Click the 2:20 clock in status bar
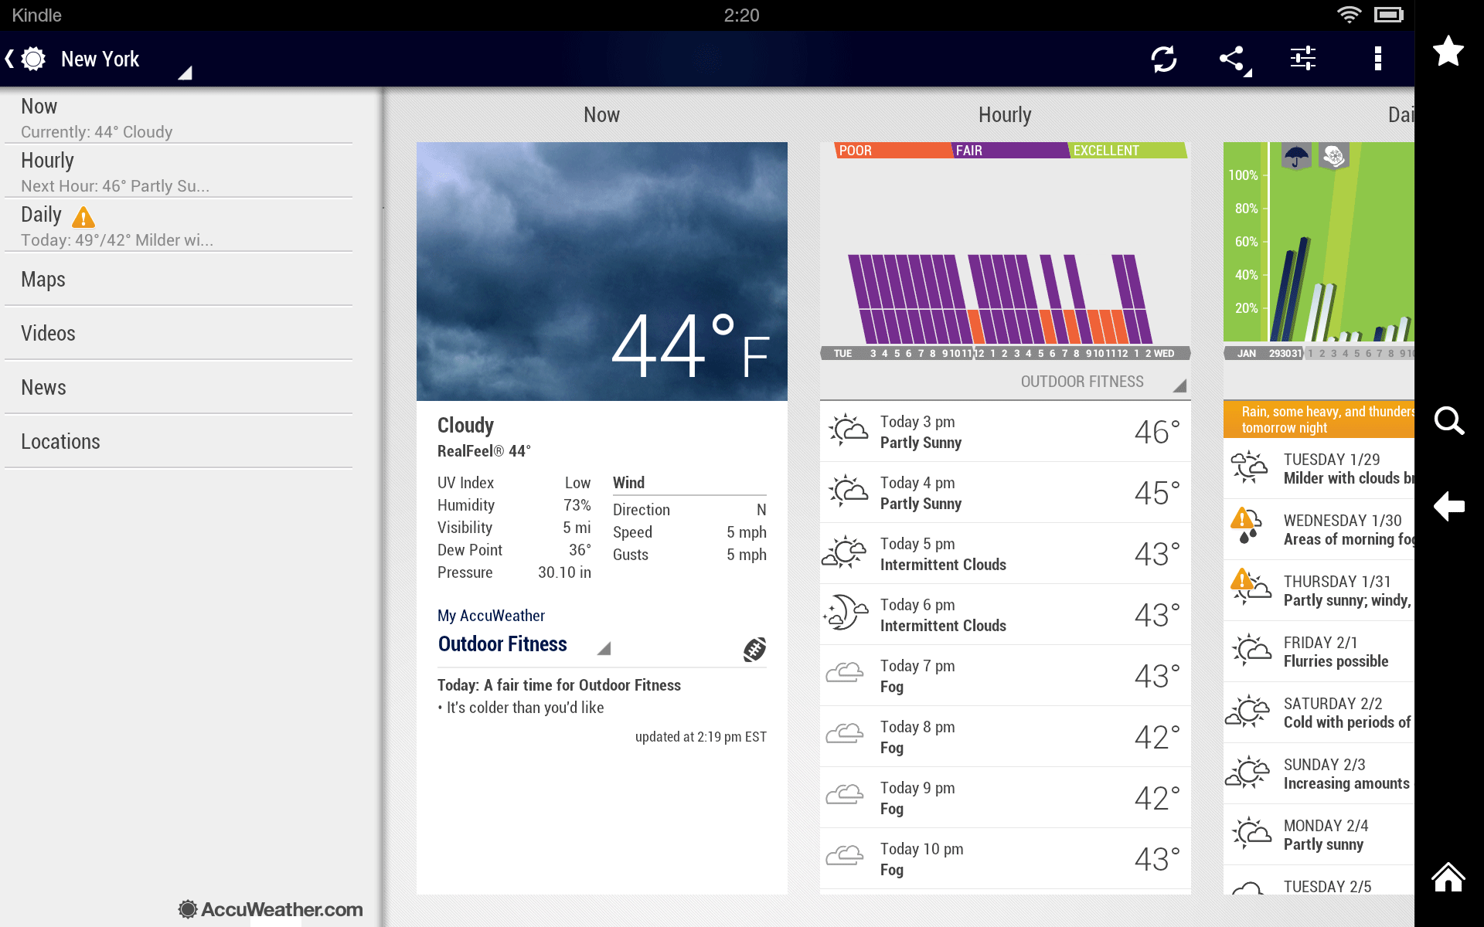1484x927 pixels. point(741,15)
